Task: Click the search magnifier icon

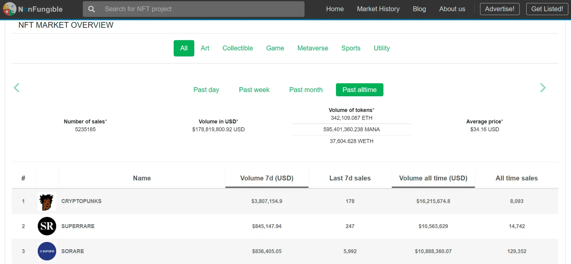Action: [x=91, y=9]
